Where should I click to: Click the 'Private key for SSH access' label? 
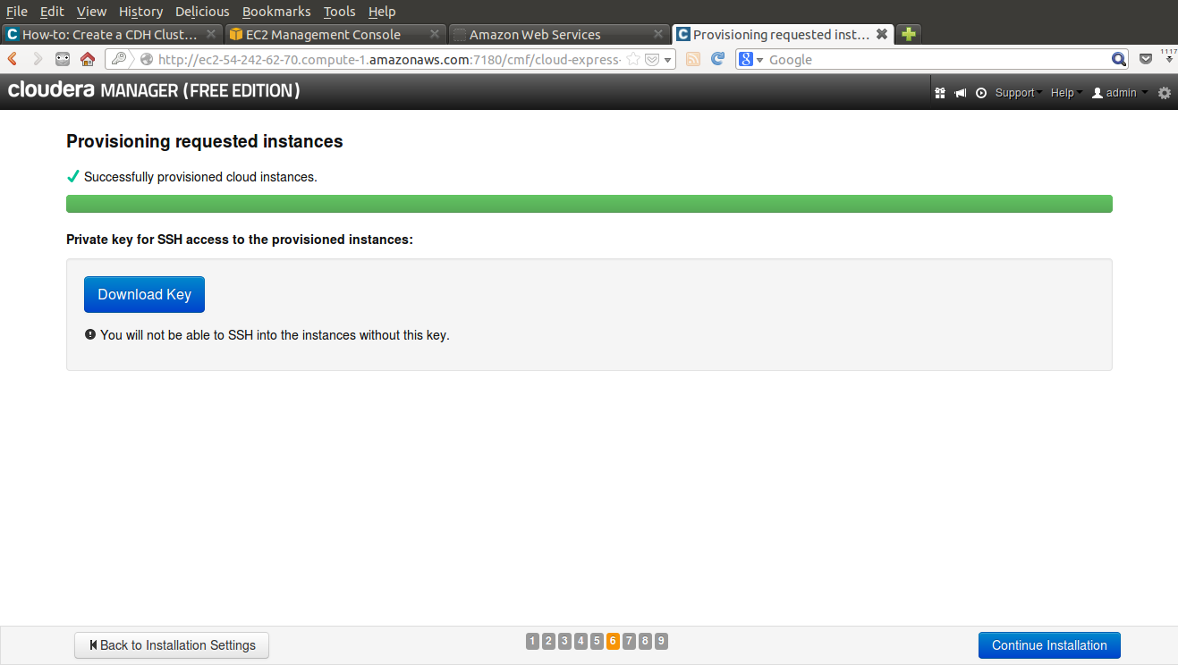[240, 240]
